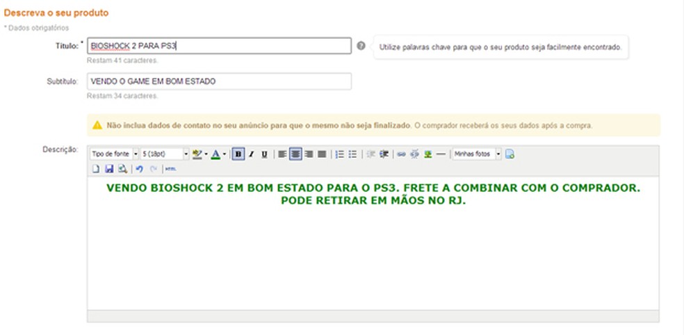
Task: Click the add photo page icon
Action: pyautogui.click(x=510, y=154)
